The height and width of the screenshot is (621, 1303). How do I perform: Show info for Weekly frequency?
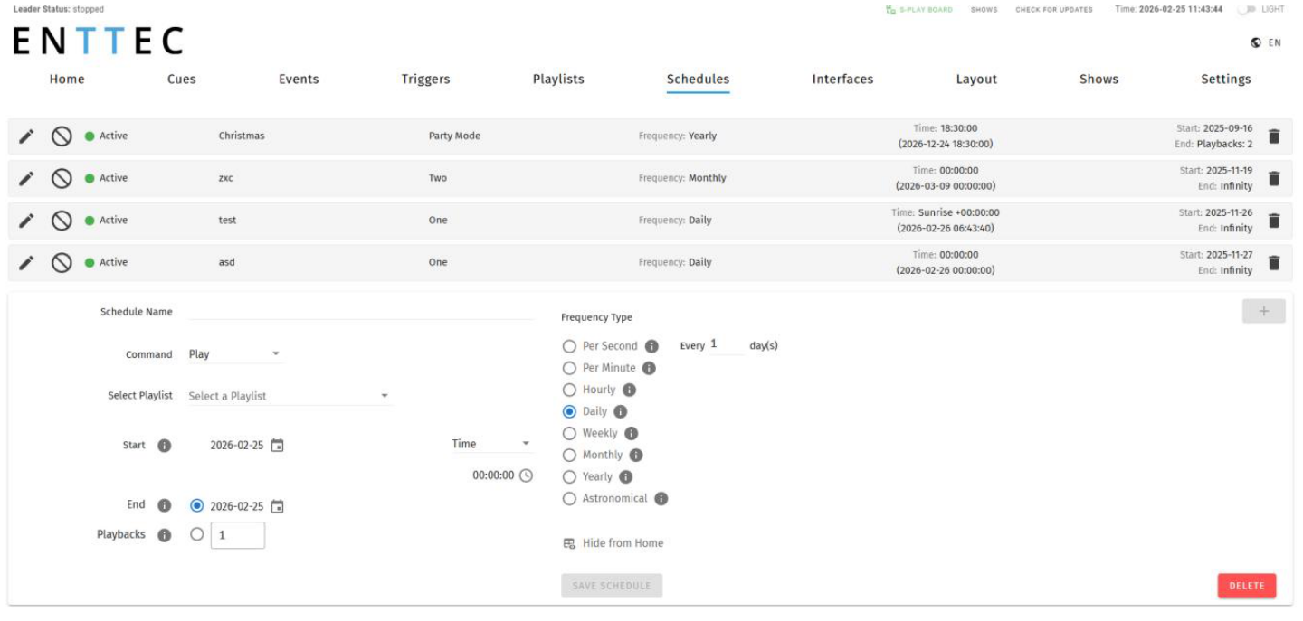pos(631,433)
